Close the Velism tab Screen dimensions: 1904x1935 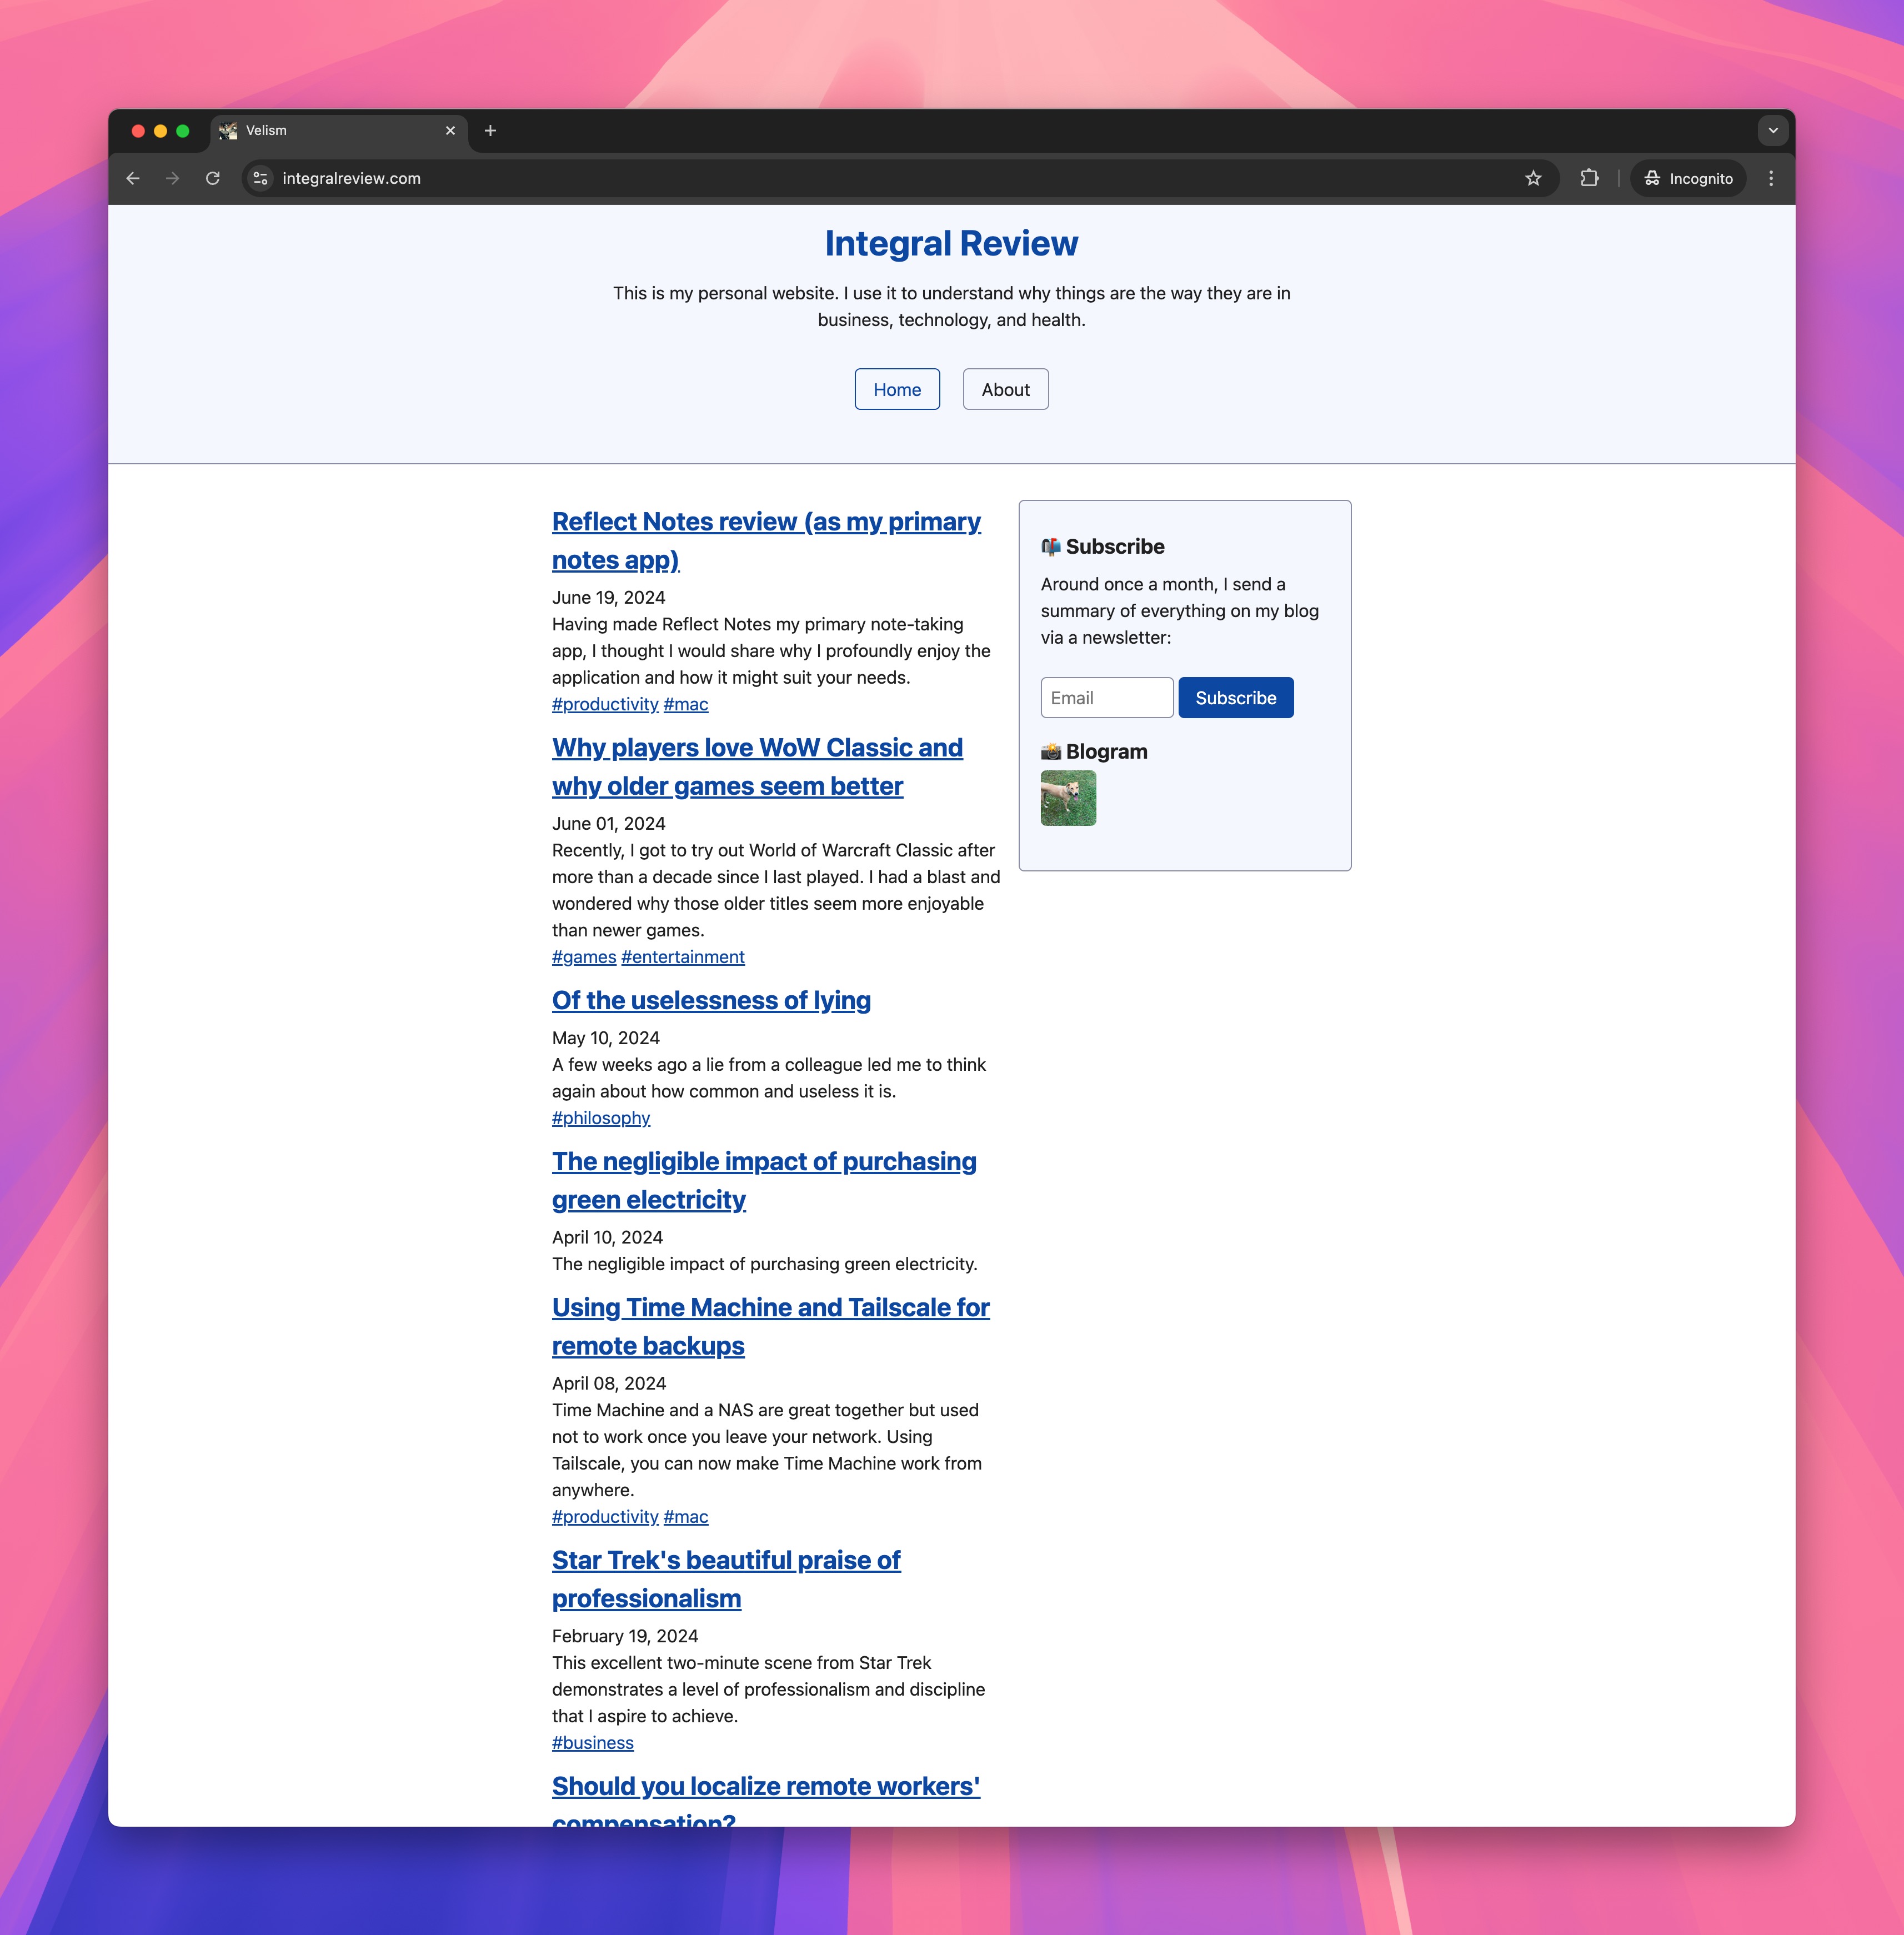(450, 131)
